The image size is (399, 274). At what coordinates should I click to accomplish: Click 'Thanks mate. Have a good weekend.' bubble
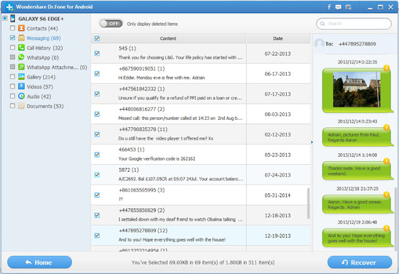(x=357, y=171)
